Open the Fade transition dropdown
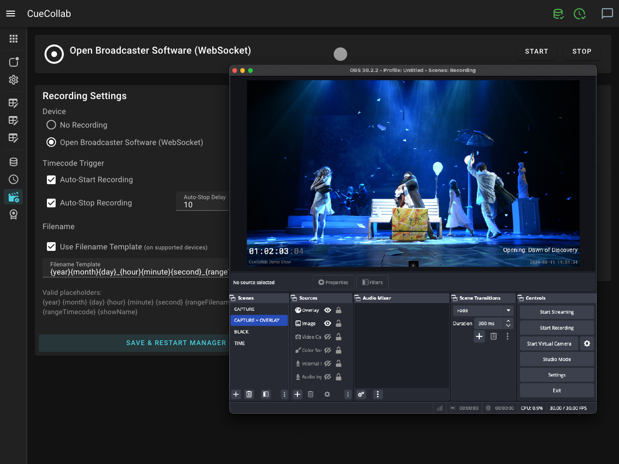619x464 pixels. pyautogui.click(x=483, y=310)
